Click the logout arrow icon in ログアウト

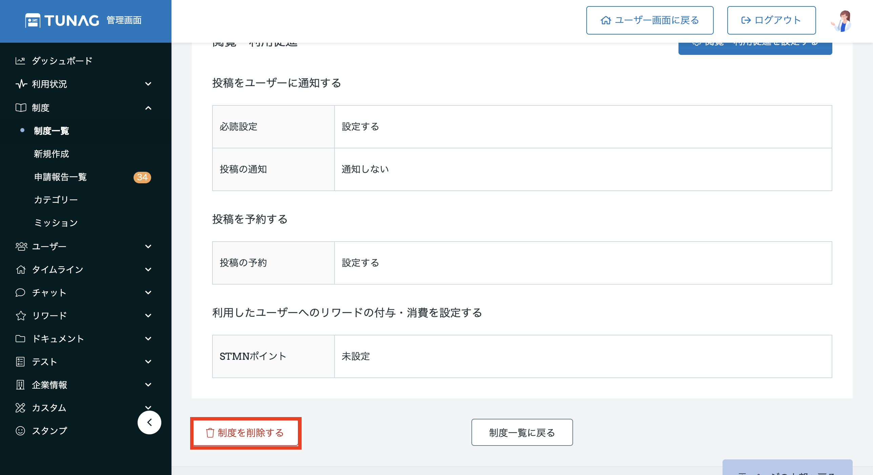pos(746,20)
